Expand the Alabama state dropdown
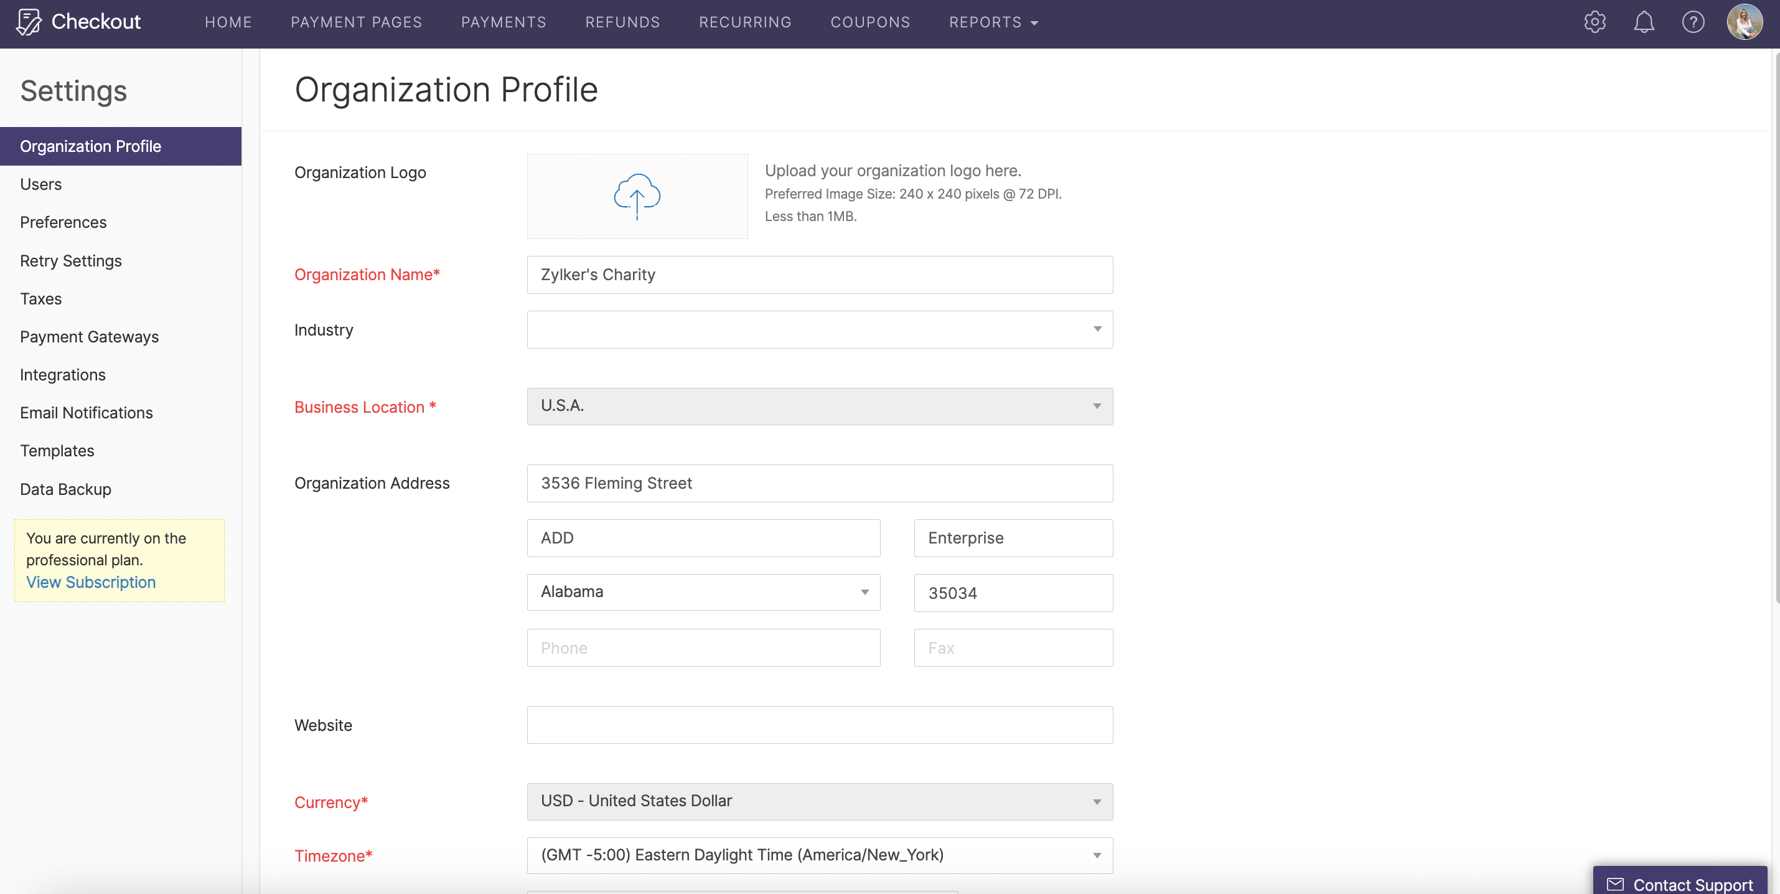The image size is (1780, 894). [x=703, y=593]
